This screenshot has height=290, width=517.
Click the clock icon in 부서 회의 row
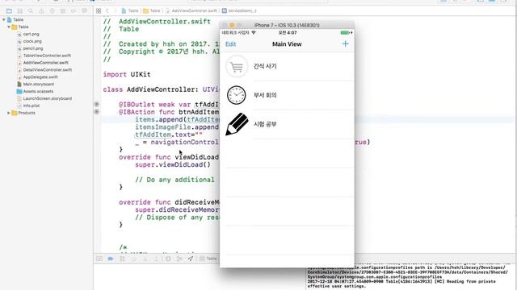click(237, 95)
